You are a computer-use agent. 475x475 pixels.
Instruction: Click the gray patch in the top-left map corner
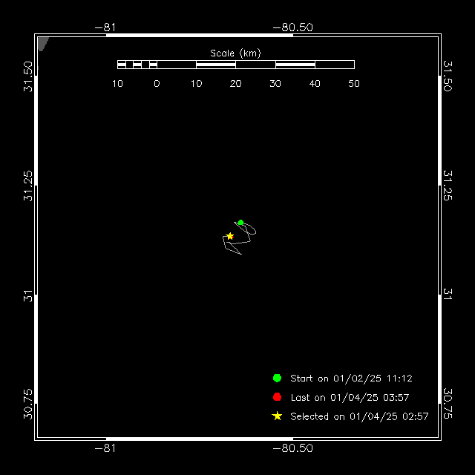pyautogui.click(x=42, y=42)
